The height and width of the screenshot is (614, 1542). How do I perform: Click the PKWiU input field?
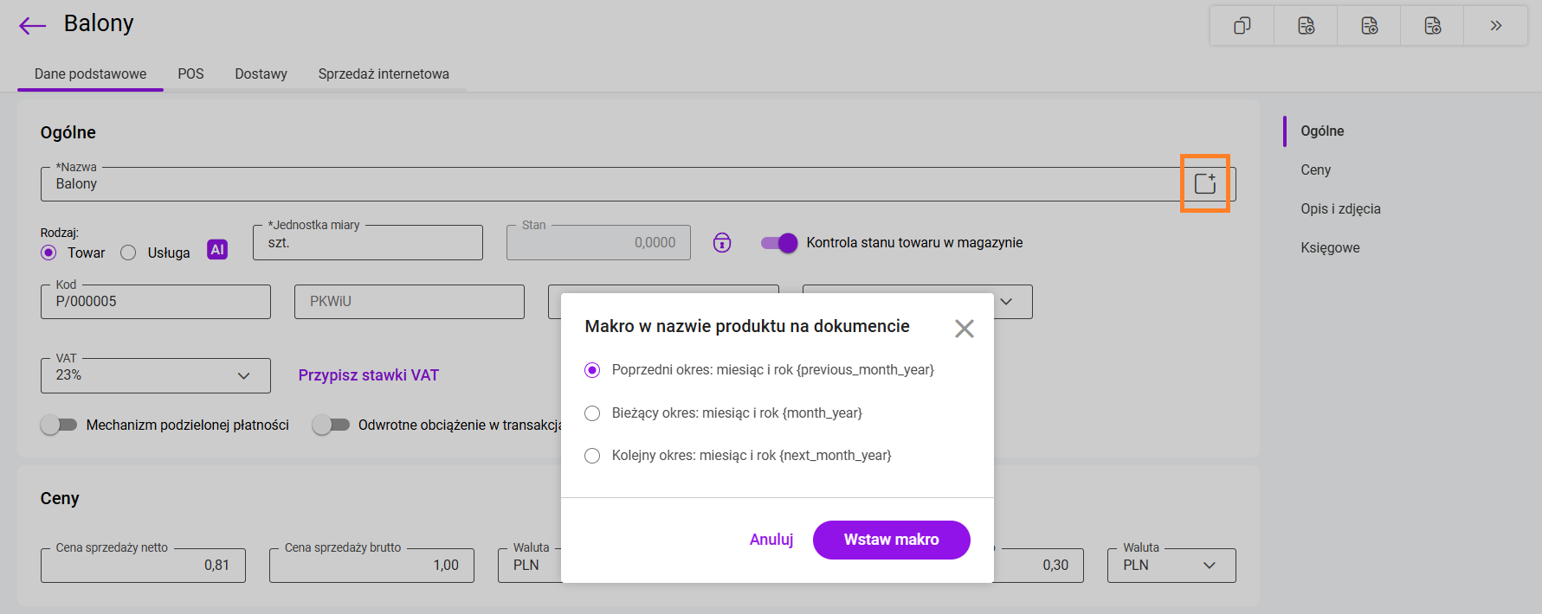[x=409, y=302]
